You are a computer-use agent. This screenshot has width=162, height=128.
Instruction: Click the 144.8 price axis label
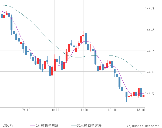tap(150, 30)
